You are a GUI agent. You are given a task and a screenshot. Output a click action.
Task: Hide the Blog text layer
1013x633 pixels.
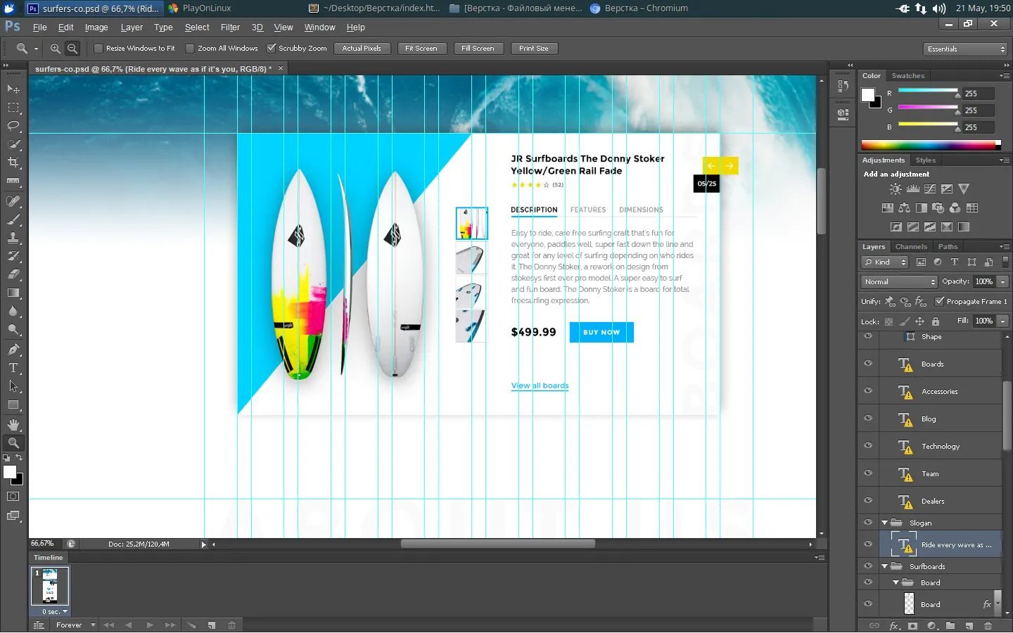(868, 418)
